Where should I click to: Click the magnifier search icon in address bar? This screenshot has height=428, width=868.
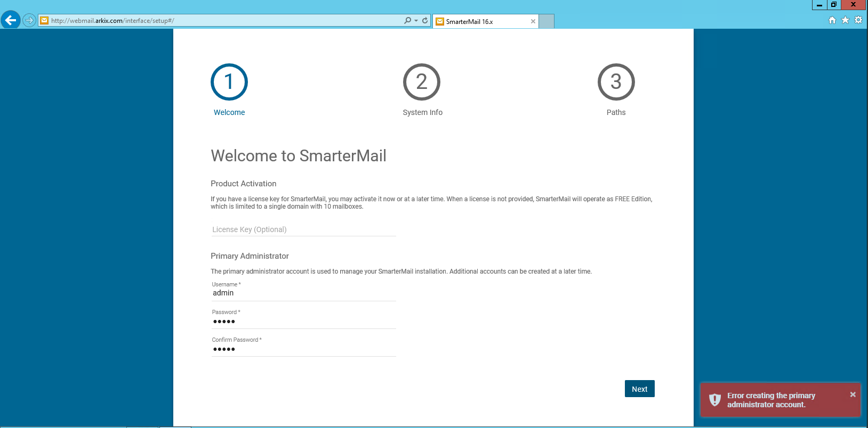pyautogui.click(x=407, y=21)
